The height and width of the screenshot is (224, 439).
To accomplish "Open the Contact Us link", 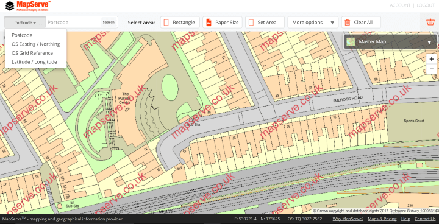I will pyautogui.click(x=425, y=219).
